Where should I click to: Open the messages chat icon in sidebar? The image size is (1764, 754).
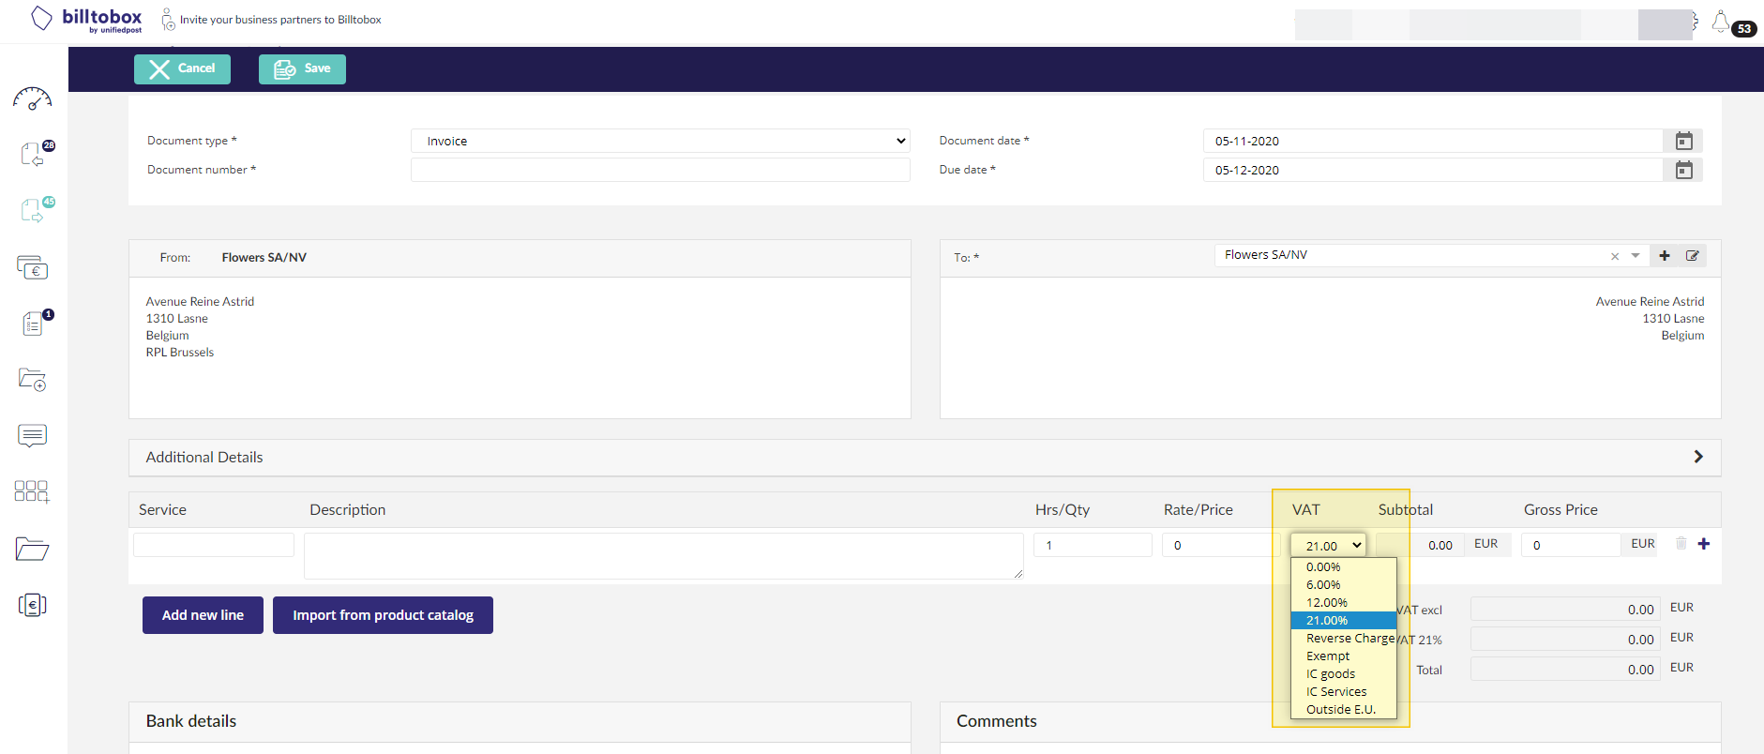(33, 435)
